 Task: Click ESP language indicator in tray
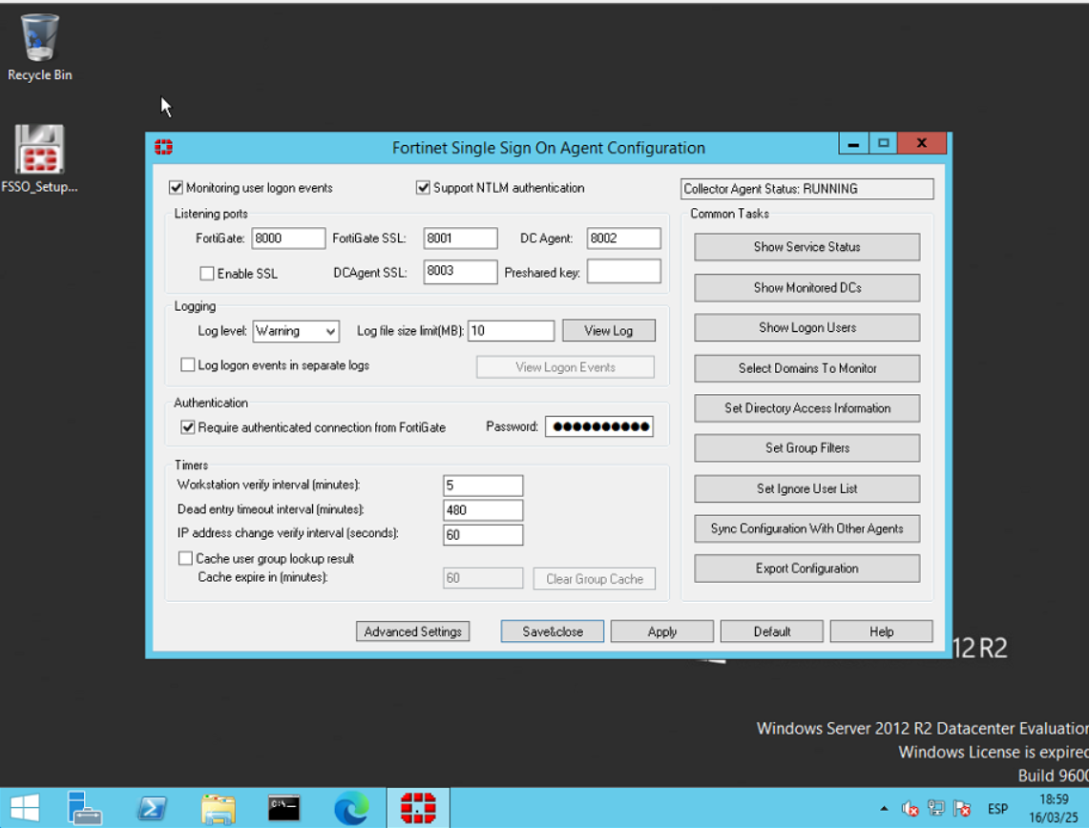pyautogui.click(x=997, y=809)
